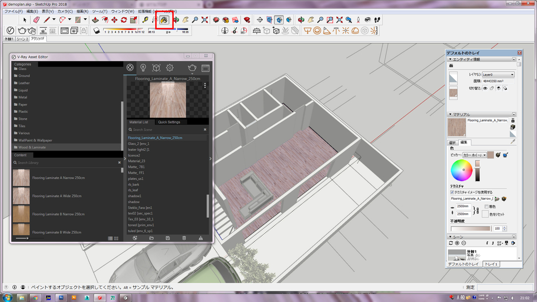Open V-Ray render settings gear tab
Viewport: 537px width, 302px height.
tap(169, 68)
